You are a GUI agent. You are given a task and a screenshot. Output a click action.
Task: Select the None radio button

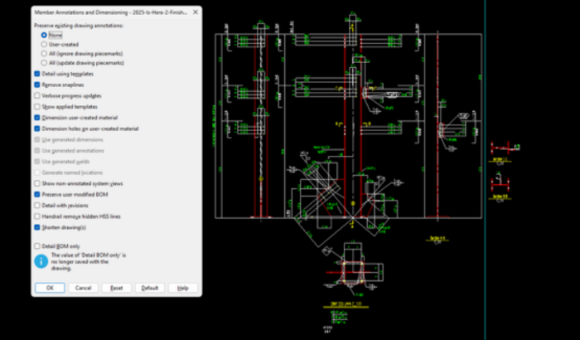pyautogui.click(x=44, y=36)
